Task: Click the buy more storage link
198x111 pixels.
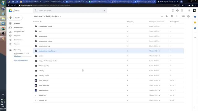Action: pyautogui.click(x=21, y=60)
